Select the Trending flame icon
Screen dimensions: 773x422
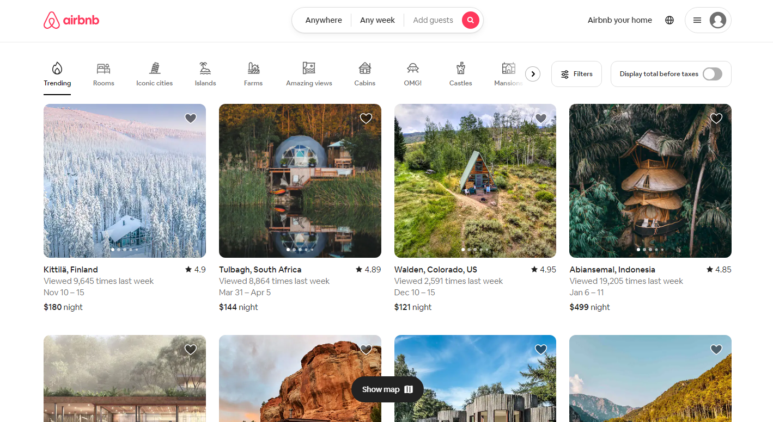(57, 68)
